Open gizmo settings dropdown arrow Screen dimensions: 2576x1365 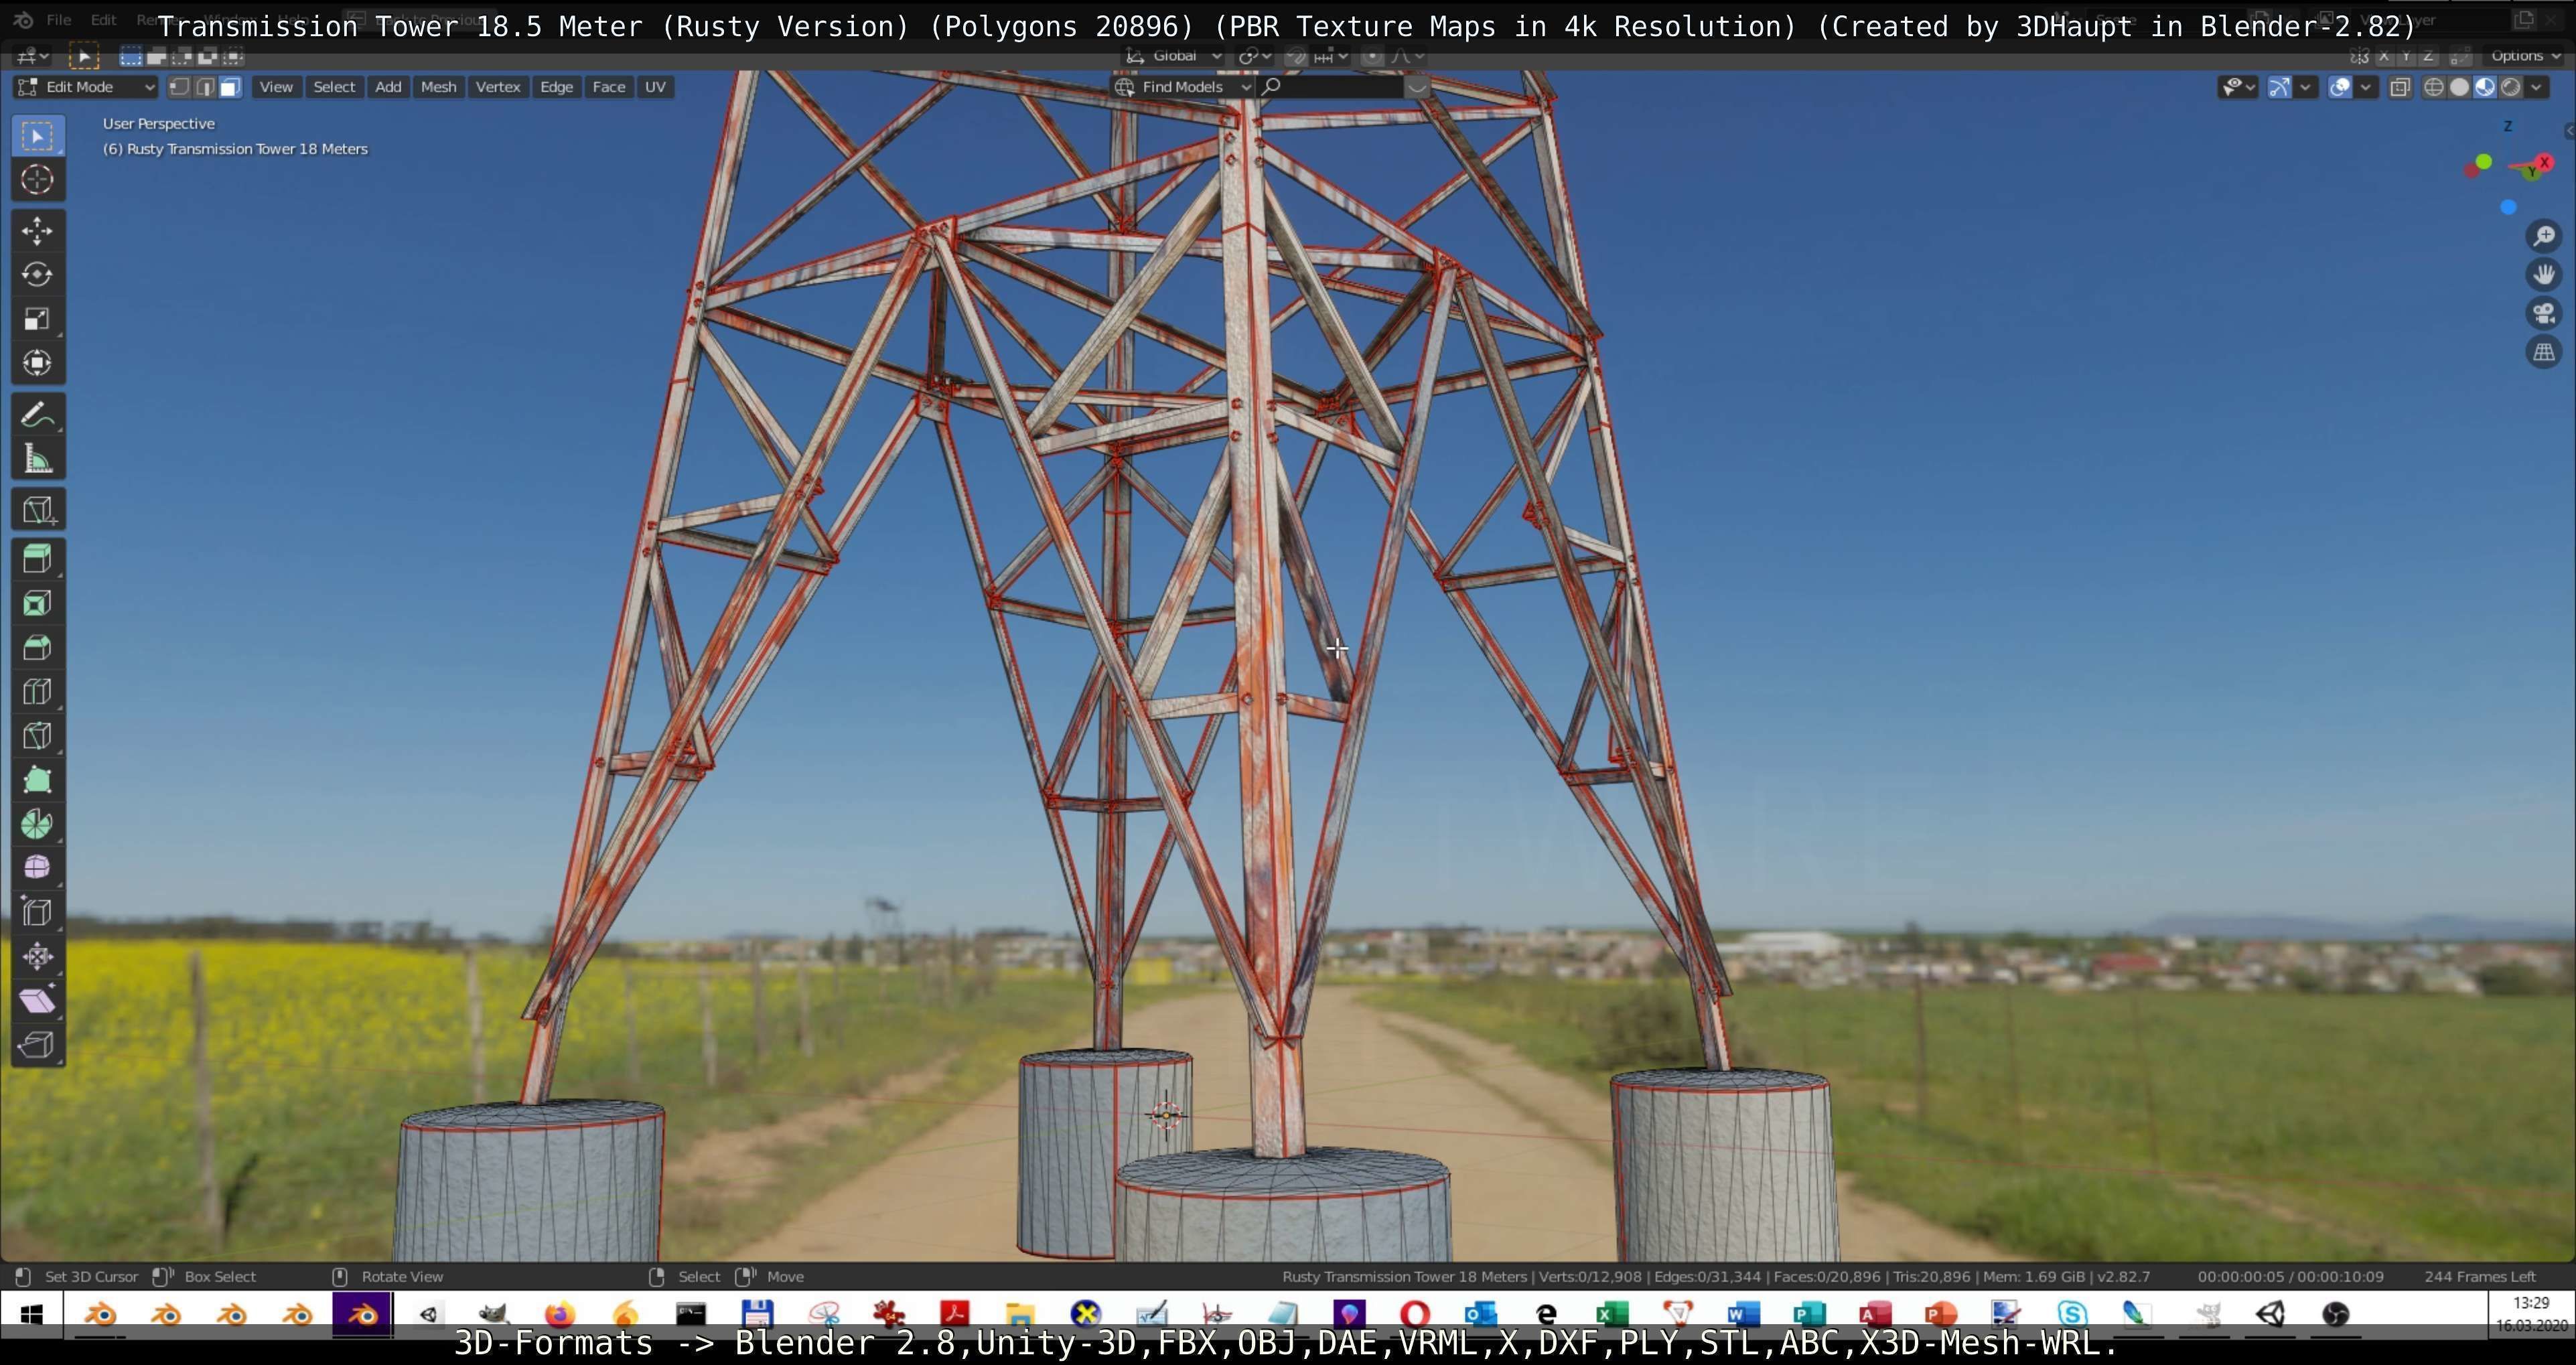[2305, 87]
